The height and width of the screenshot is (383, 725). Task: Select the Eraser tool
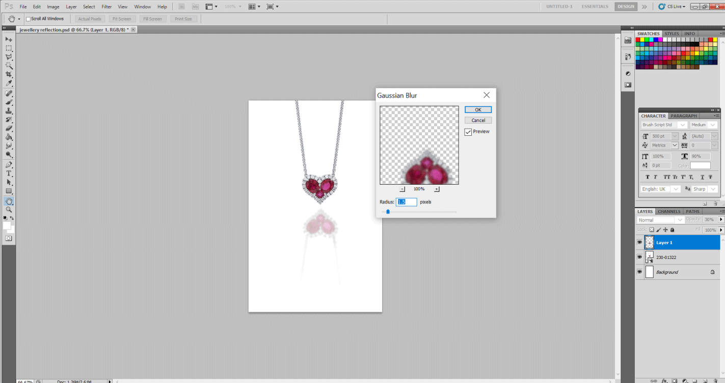click(x=9, y=128)
